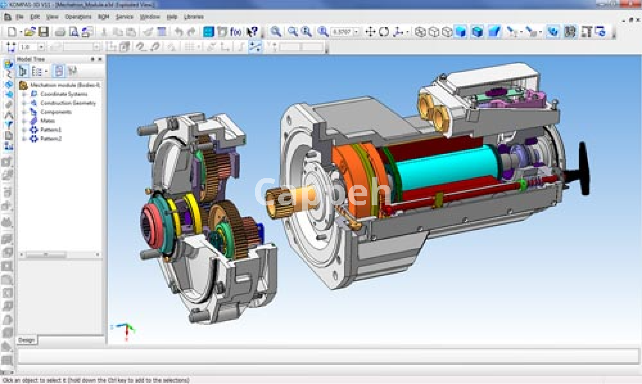Click the Print preview icon

(74, 32)
